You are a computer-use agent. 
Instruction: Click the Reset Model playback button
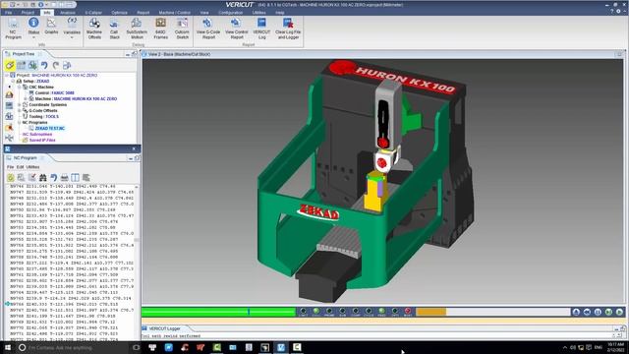(x=576, y=312)
